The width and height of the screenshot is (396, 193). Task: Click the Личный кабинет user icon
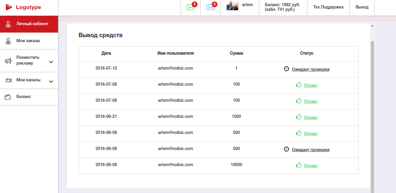coord(9,24)
